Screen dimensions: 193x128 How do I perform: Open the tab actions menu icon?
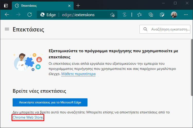coord(6,6)
